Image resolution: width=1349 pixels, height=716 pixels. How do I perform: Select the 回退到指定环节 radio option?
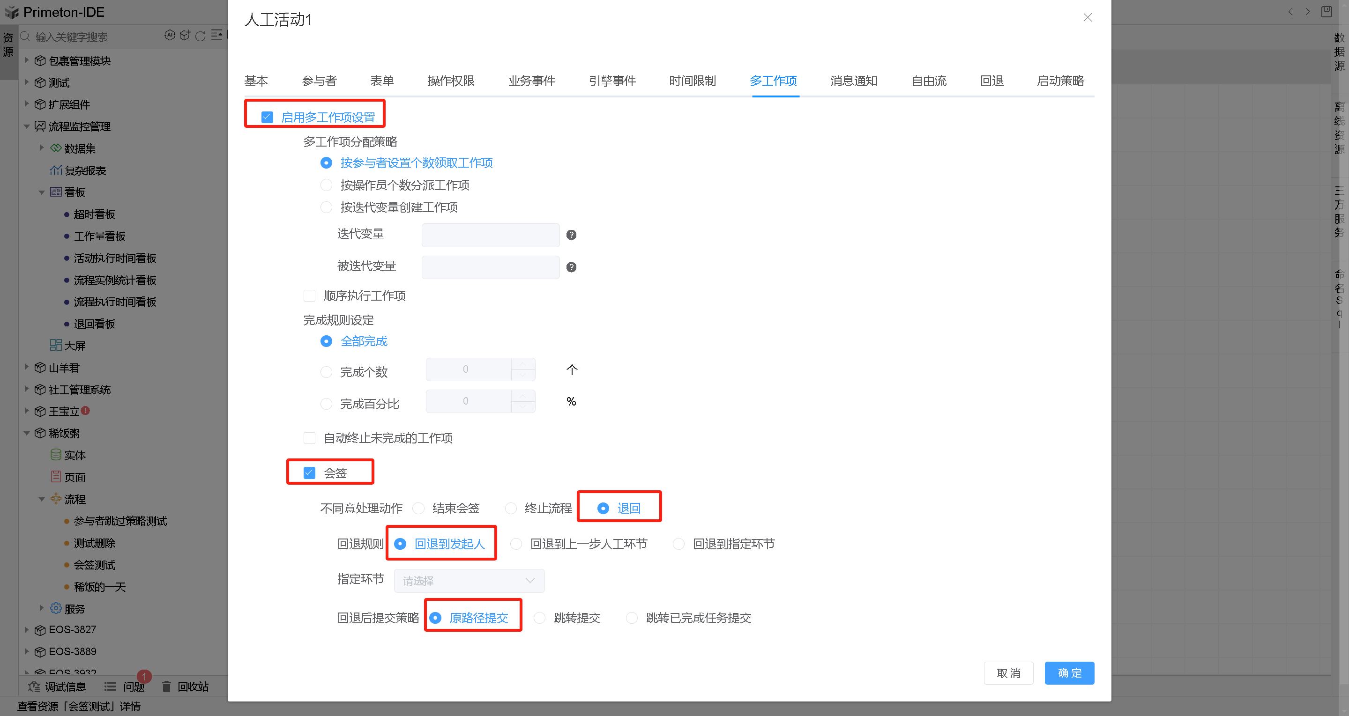pyautogui.click(x=678, y=544)
